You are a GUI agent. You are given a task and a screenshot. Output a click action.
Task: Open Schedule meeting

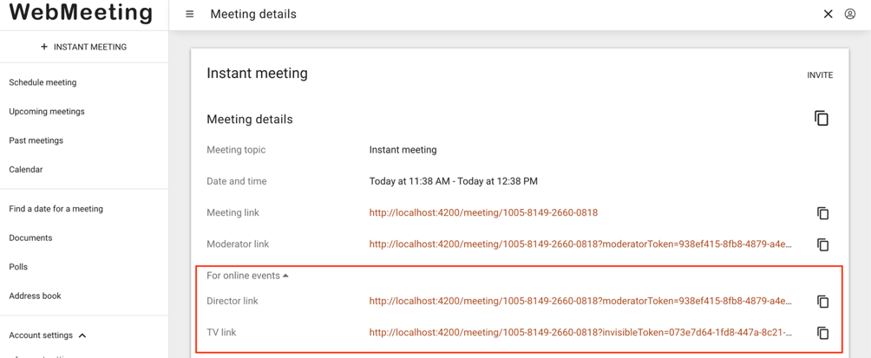43,82
